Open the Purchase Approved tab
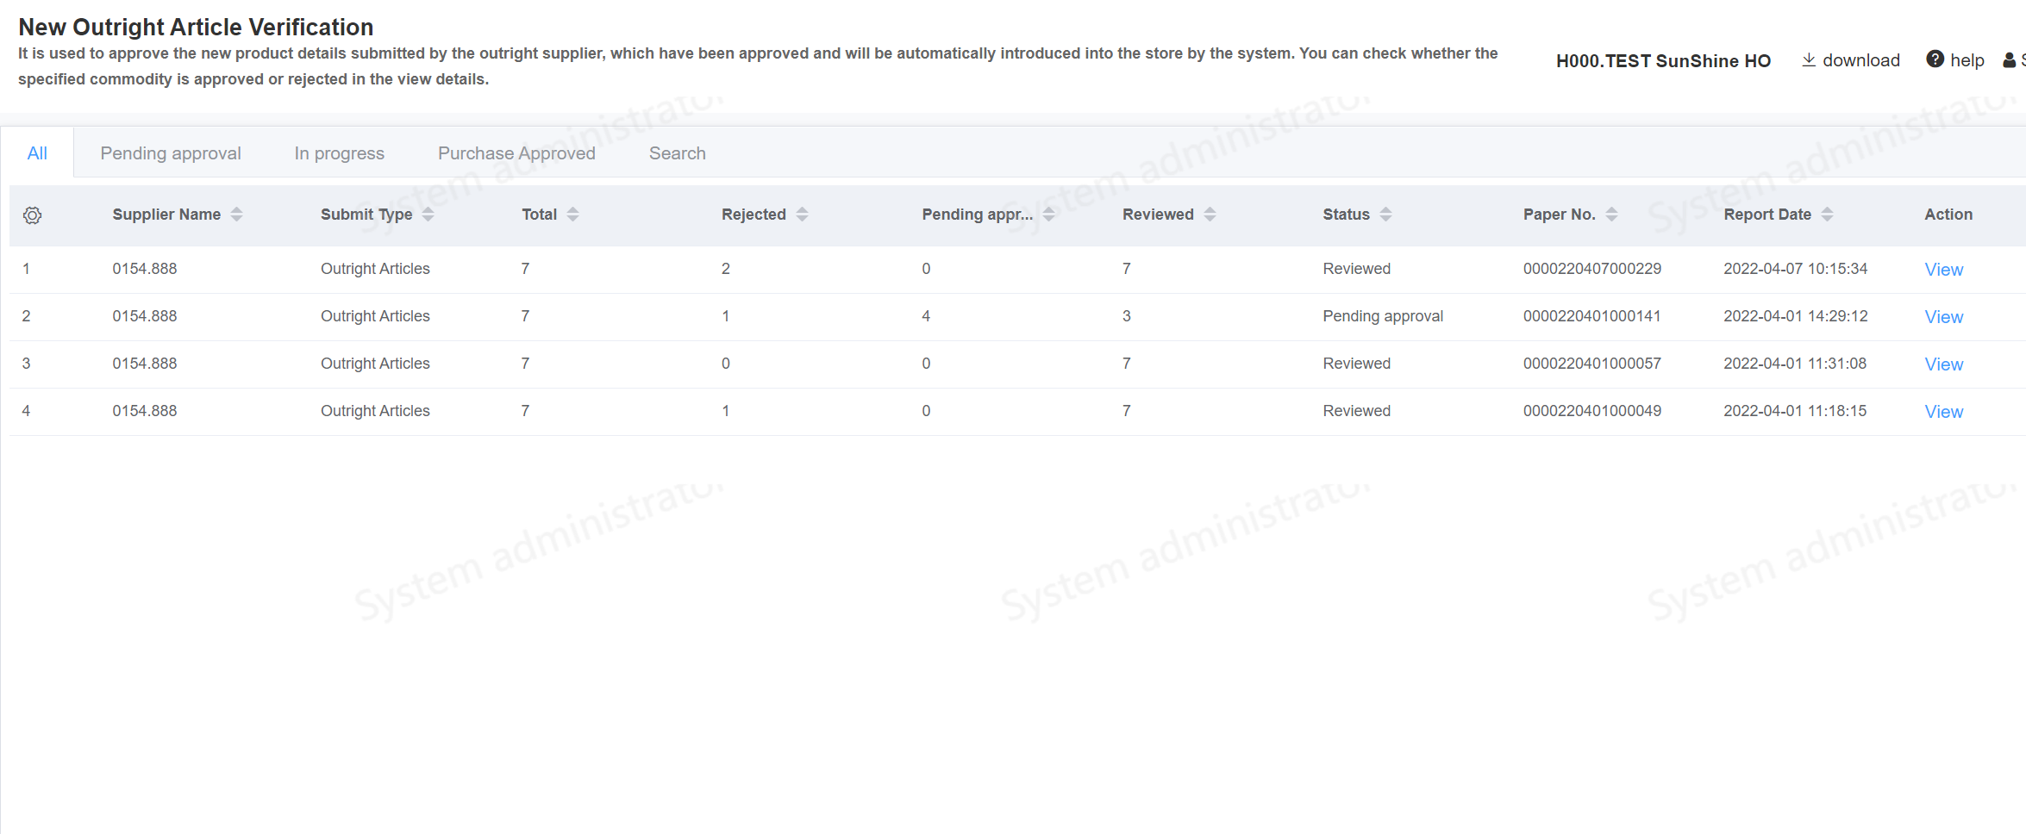This screenshot has width=2026, height=834. (x=516, y=153)
